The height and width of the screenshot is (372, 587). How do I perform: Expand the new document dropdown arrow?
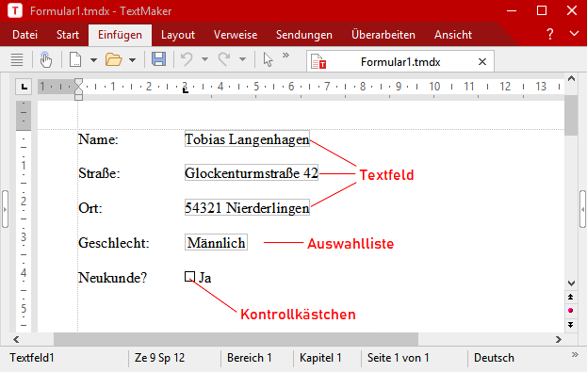(x=93, y=60)
